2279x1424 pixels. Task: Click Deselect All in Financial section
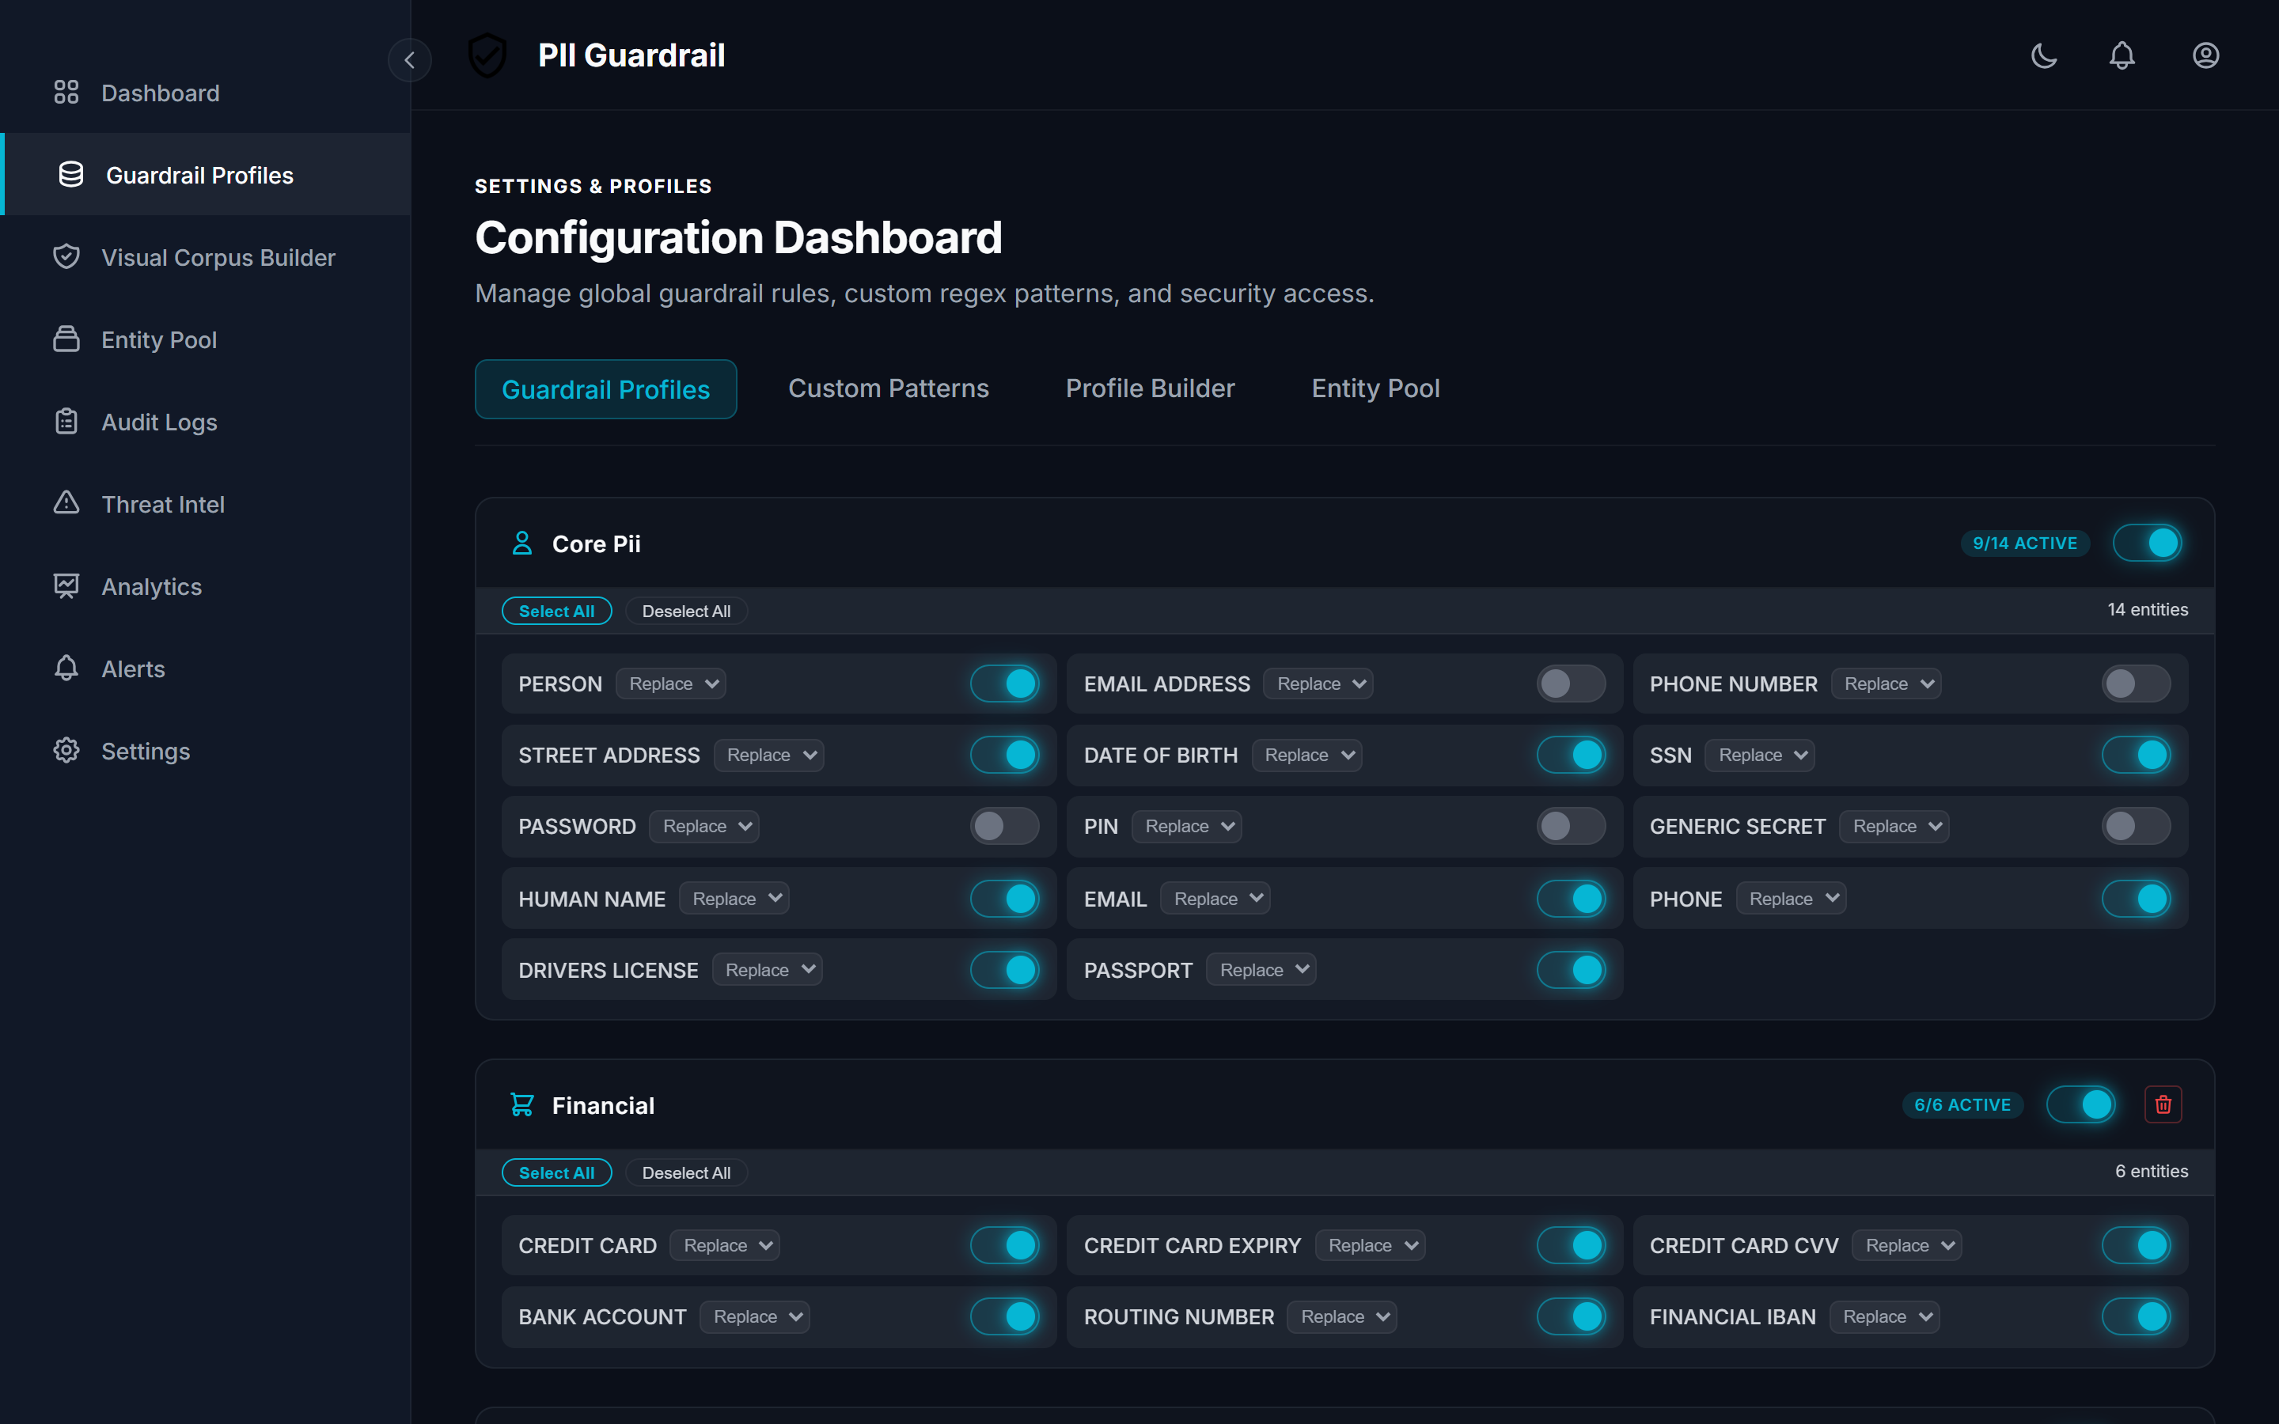click(x=687, y=1172)
